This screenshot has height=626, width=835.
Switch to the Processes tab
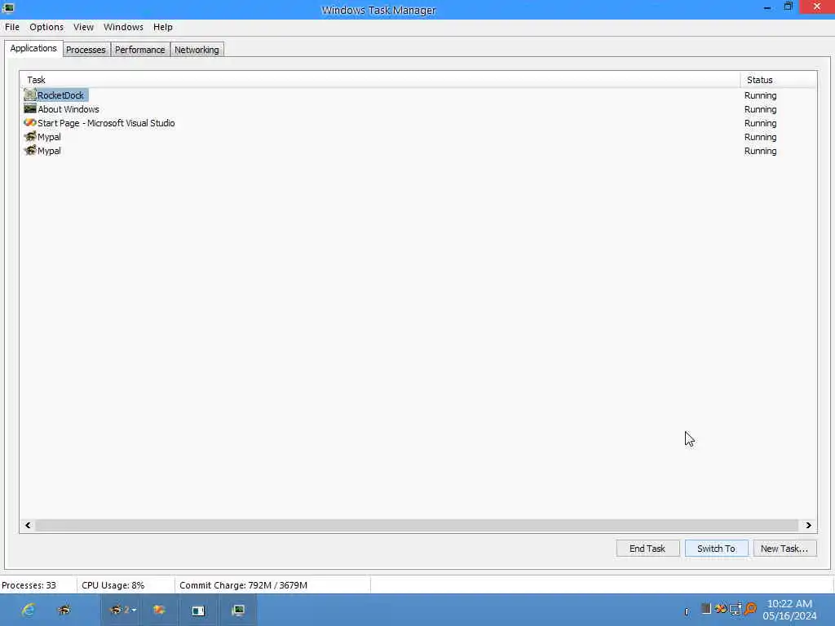(86, 50)
